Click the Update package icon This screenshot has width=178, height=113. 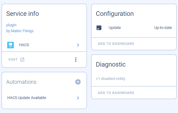click(99, 28)
